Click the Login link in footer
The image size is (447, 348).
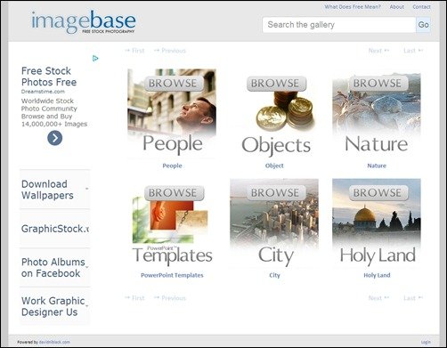click(x=426, y=342)
